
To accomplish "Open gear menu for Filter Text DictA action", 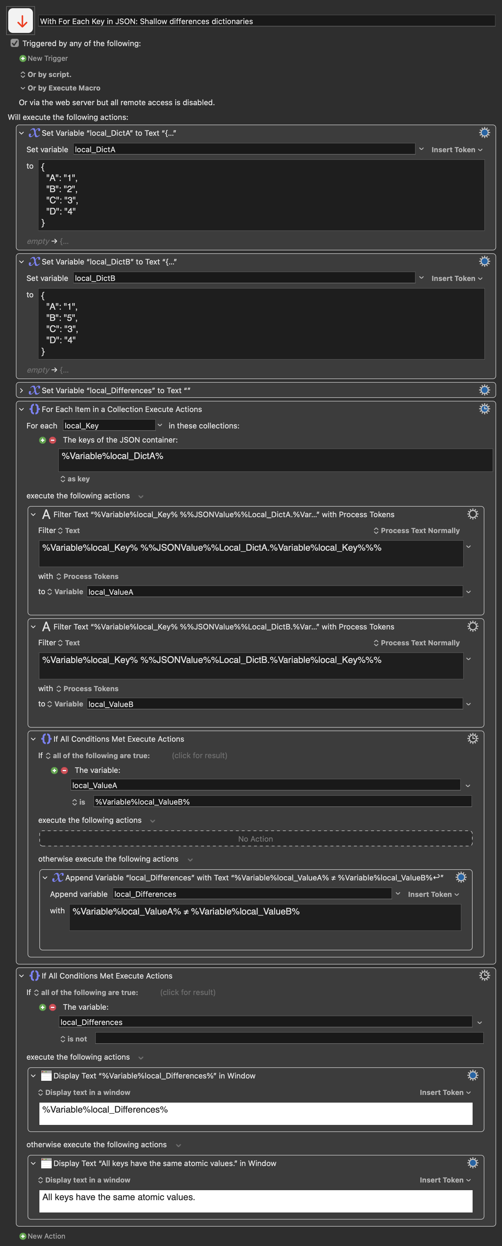I will [473, 514].
